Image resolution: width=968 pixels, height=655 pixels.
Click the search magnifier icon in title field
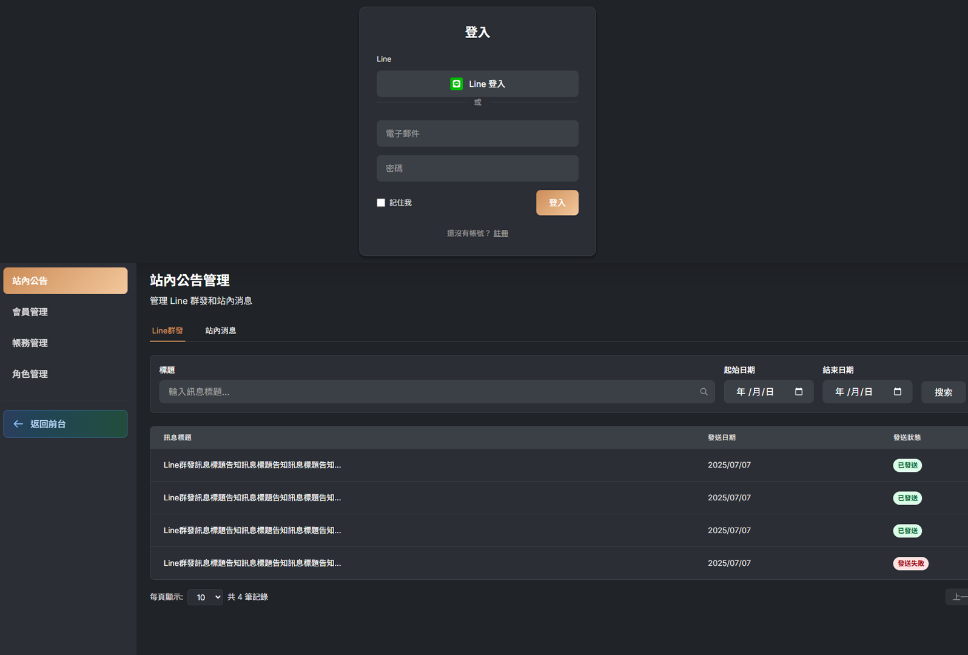[x=704, y=392]
